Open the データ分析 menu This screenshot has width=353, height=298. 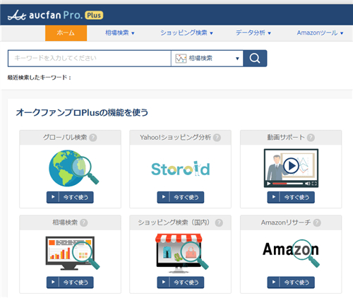pyautogui.click(x=253, y=32)
